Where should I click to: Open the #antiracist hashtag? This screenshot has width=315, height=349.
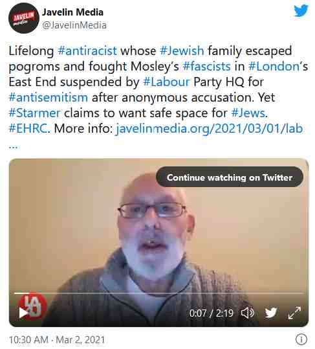point(87,51)
